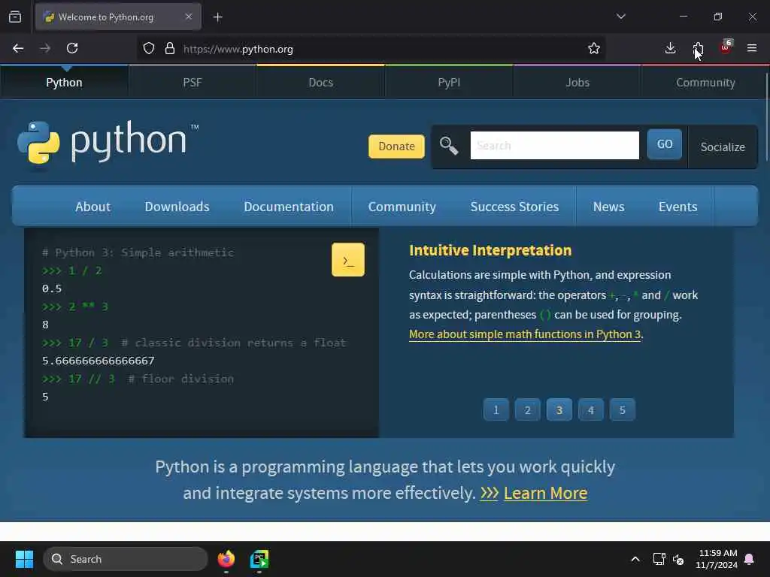The height and width of the screenshot is (577, 770).
Task: Click the browser back arrow
Action: [x=18, y=48]
